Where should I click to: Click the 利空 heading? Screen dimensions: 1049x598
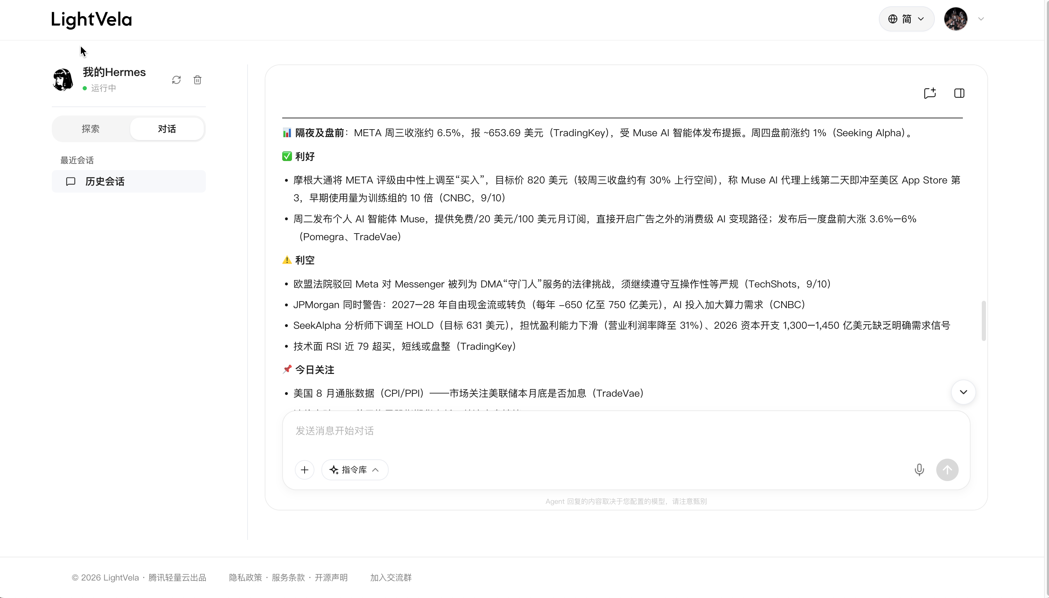click(x=305, y=260)
